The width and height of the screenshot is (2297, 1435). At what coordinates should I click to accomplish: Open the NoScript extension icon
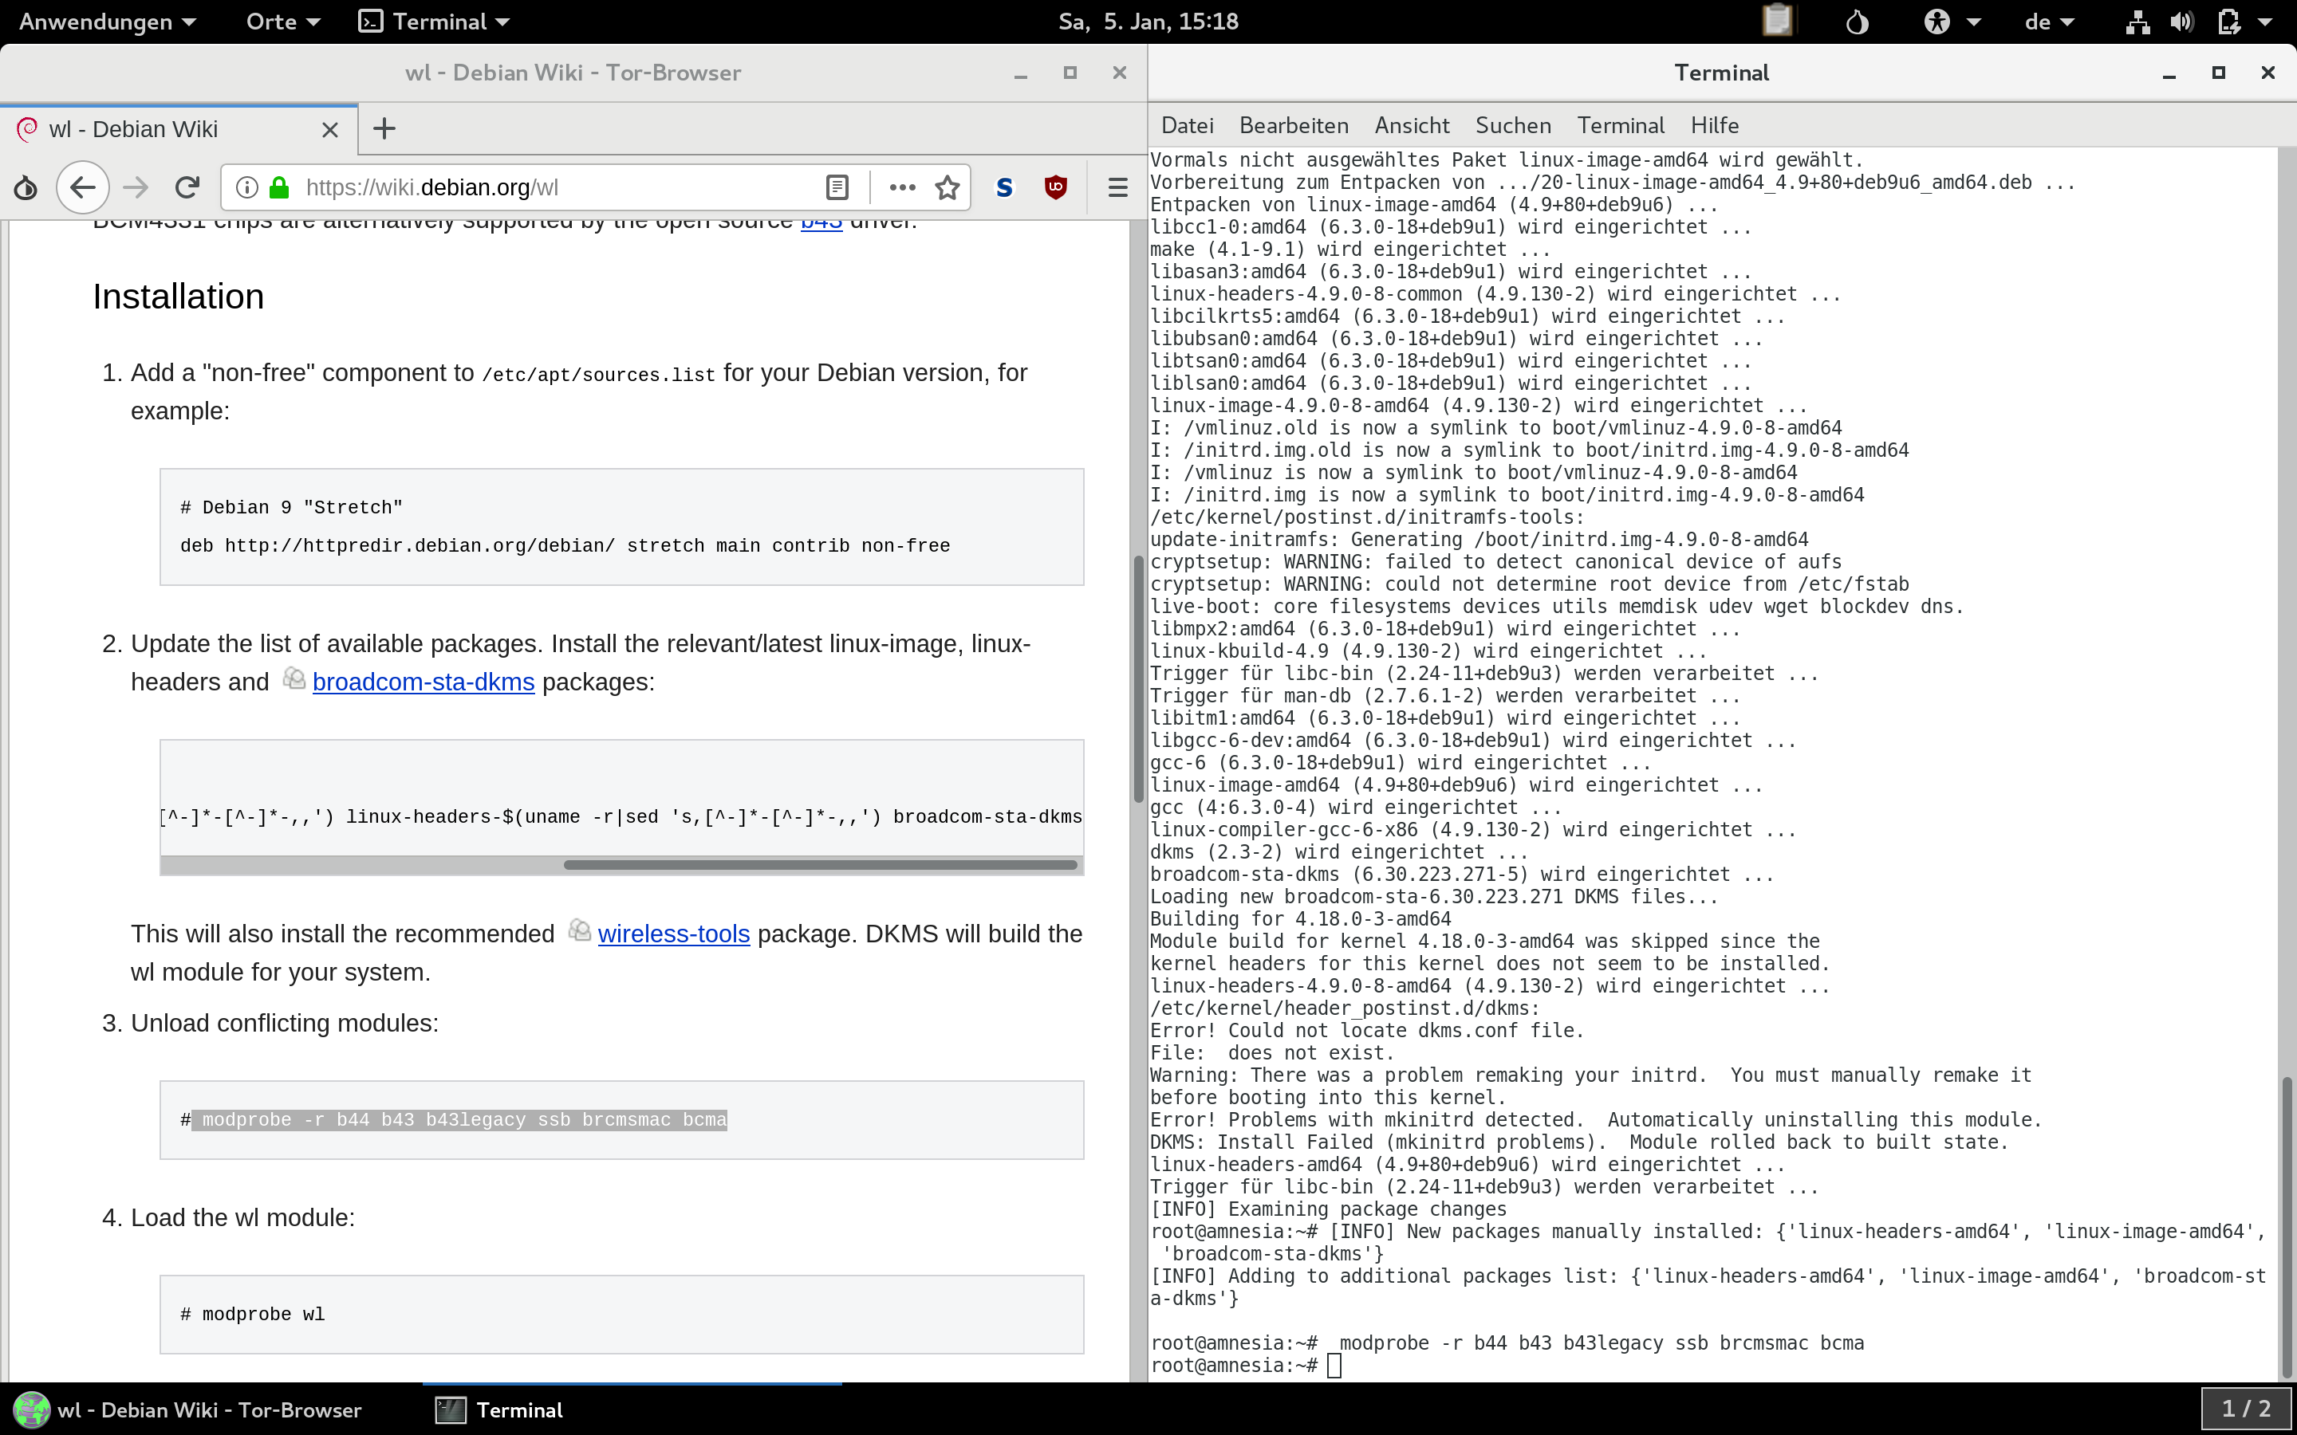1004,188
